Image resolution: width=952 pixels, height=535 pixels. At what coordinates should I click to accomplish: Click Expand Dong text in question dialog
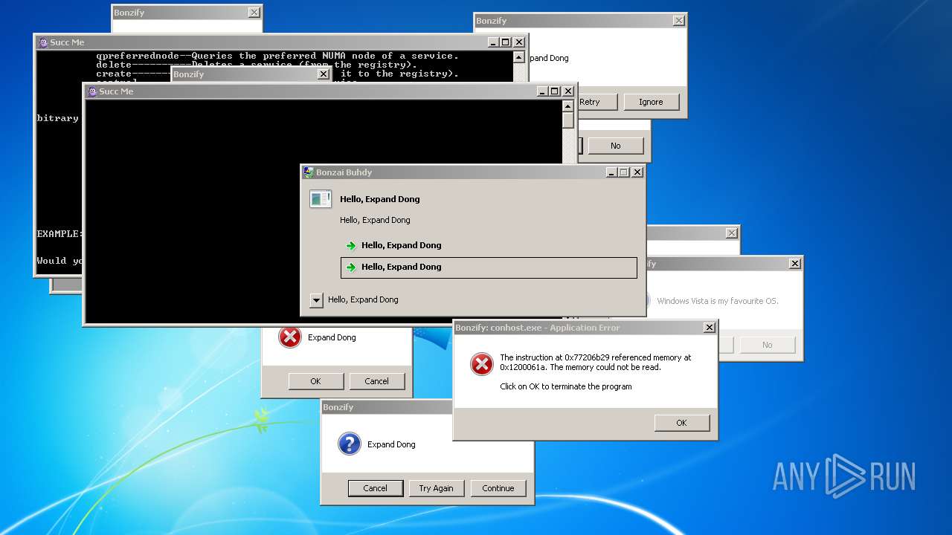(x=391, y=444)
